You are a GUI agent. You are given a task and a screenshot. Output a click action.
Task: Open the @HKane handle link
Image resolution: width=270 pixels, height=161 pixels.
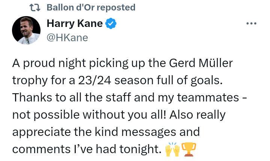pos(67,37)
